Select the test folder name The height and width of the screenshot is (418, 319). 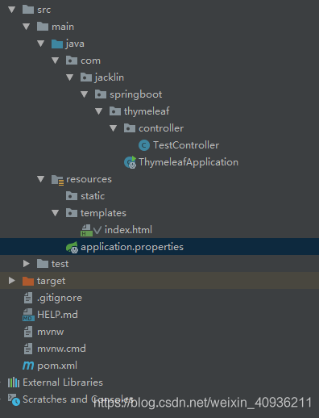point(60,264)
